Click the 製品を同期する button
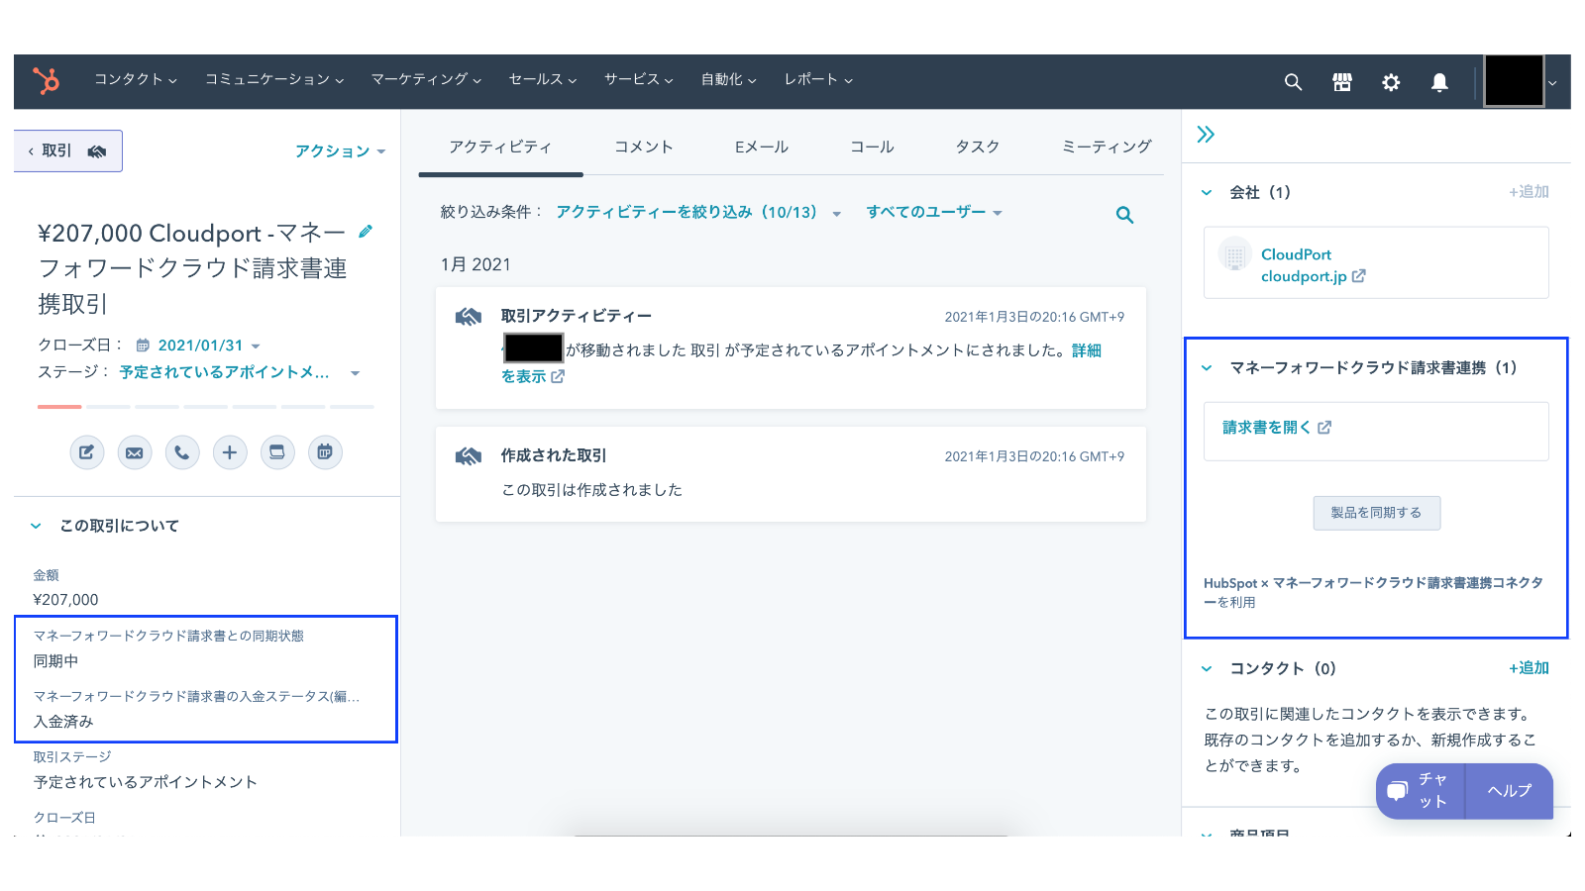 [x=1376, y=513]
